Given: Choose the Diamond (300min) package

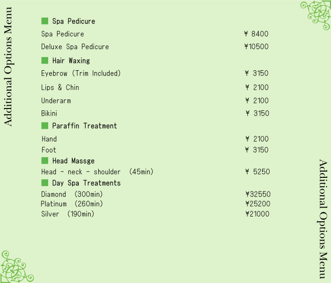Looking at the screenshot, I should pyautogui.click(x=72, y=194).
